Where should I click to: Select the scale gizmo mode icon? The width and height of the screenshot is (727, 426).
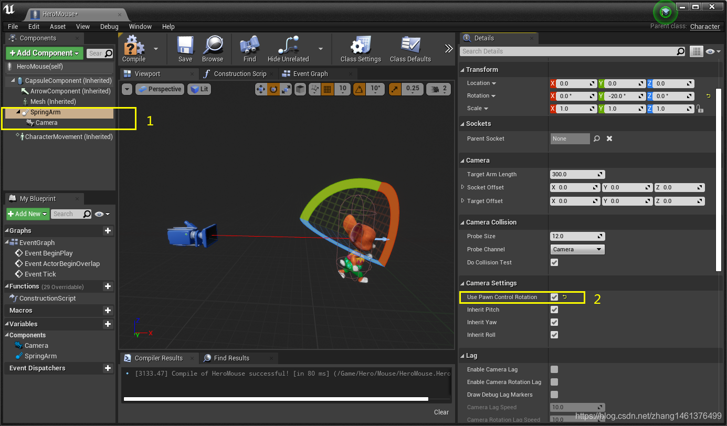286,89
